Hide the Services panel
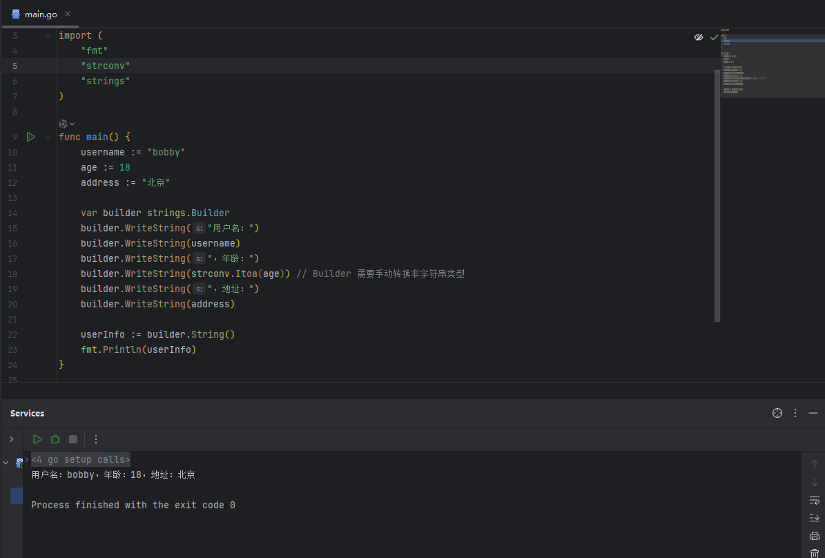 tap(813, 413)
